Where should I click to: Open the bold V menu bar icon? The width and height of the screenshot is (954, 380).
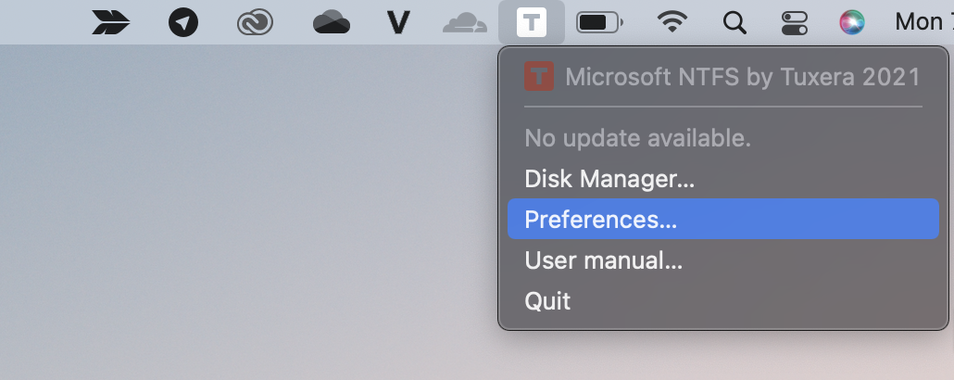(398, 23)
